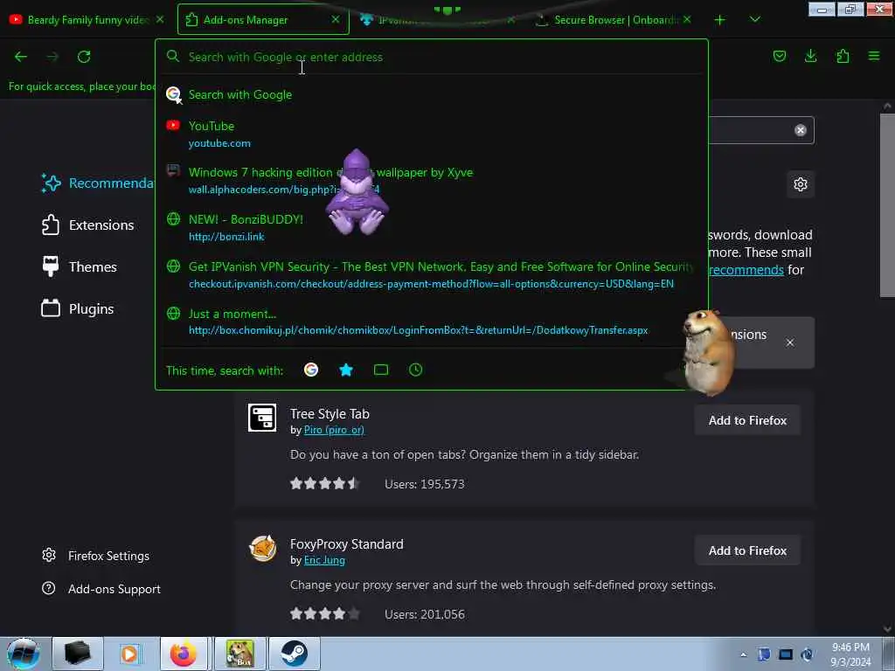895x671 pixels.
Task: Search this time in history clock icon
Action: pyautogui.click(x=415, y=370)
